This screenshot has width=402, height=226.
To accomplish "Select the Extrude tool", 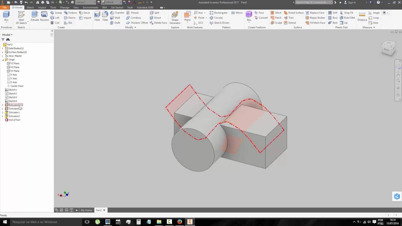I will 35,16.
